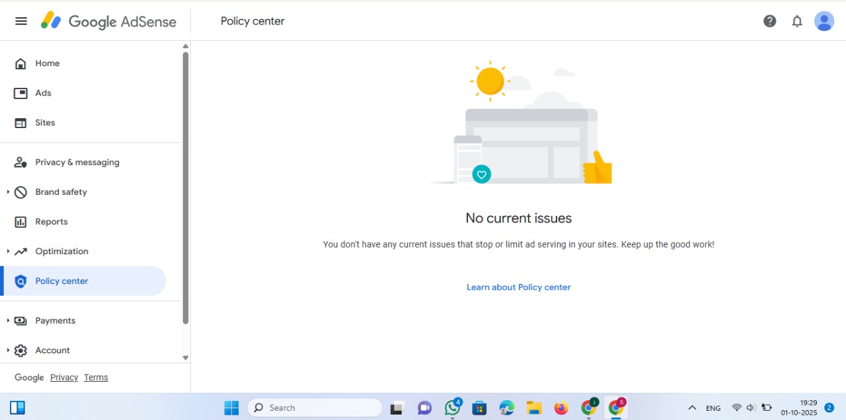This screenshot has height=420, width=846.
Task: Click the Learn about Policy center link
Action: tap(518, 287)
